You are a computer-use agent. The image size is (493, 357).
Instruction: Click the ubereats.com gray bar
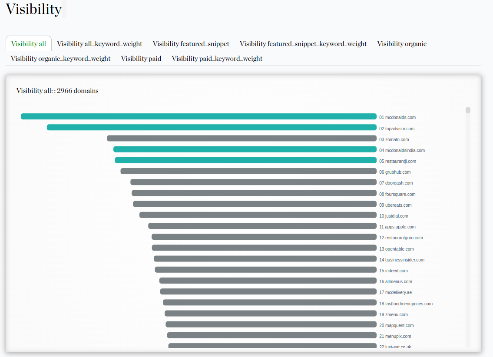(x=255, y=204)
